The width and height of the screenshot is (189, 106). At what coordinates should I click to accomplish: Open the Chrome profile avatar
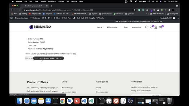click(x=173, y=10)
